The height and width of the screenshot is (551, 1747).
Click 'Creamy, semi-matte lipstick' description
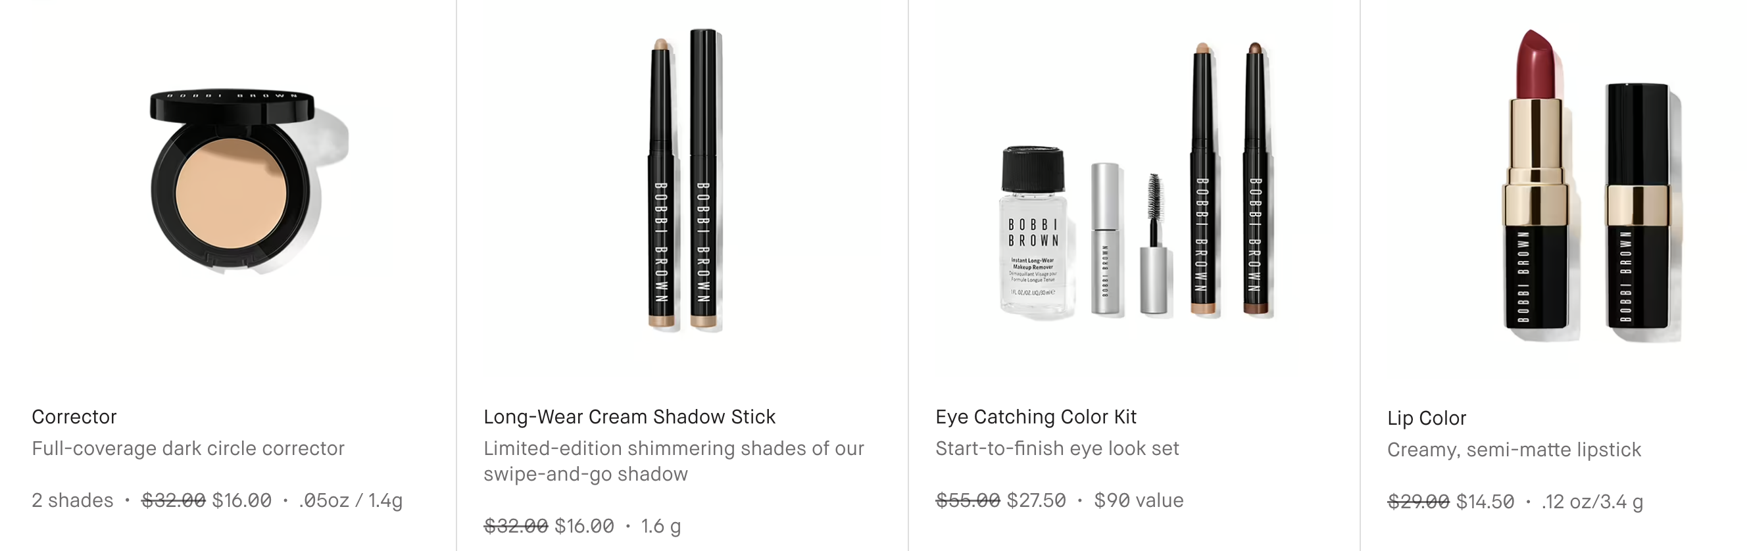1513,450
